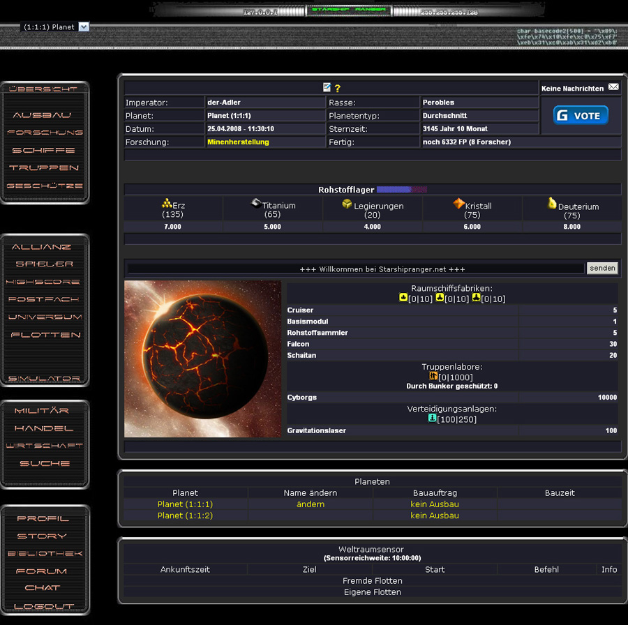Screen dimensions: 628x625
Task: Click the lava planet image
Action: click(202, 359)
